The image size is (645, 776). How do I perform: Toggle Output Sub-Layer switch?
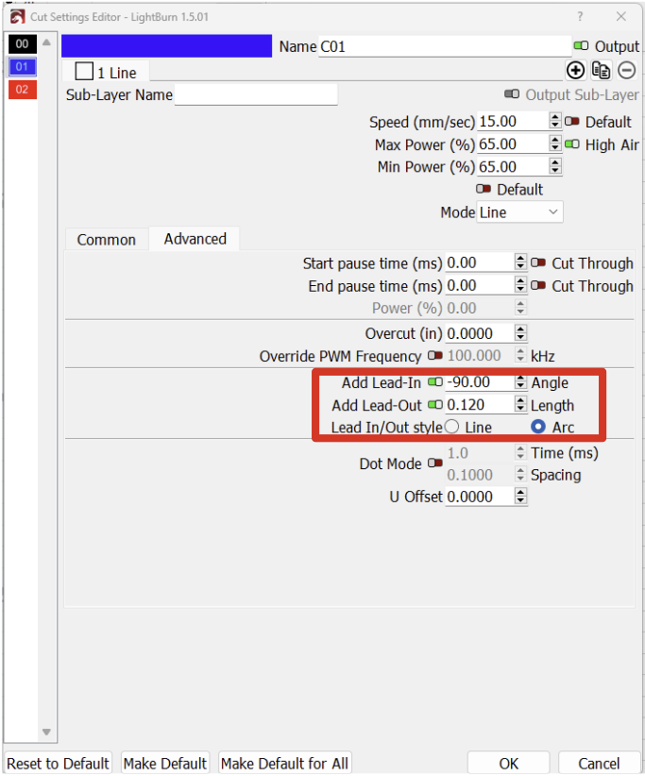512,94
